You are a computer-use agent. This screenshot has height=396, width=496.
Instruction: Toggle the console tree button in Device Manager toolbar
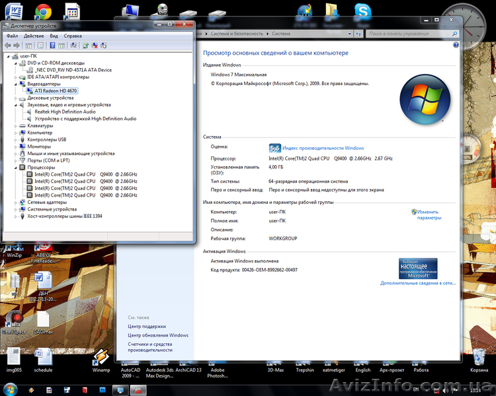pyautogui.click(x=28, y=46)
